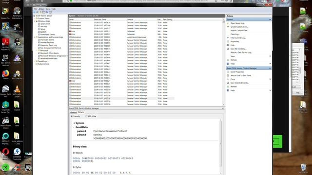
Task: Collapse Applications and Services Logs node
Action: point(35,37)
